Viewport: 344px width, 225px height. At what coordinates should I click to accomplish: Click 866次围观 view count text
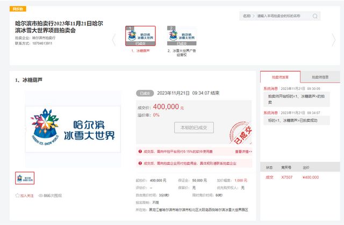point(53,196)
